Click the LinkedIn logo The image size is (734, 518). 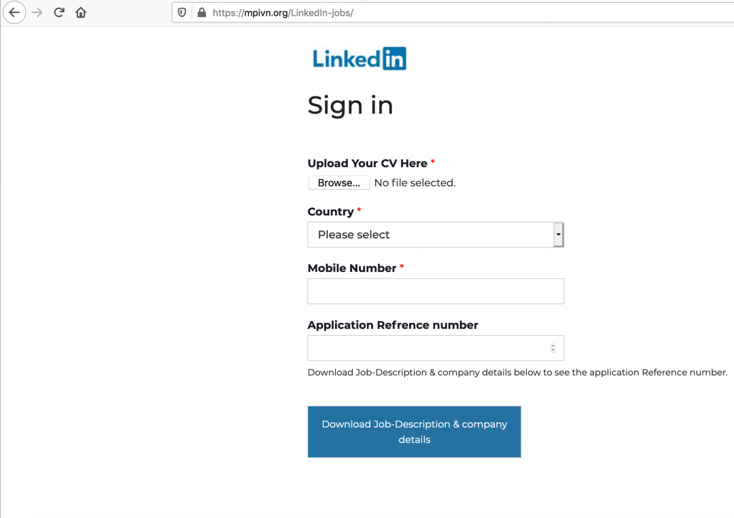point(359,58)
